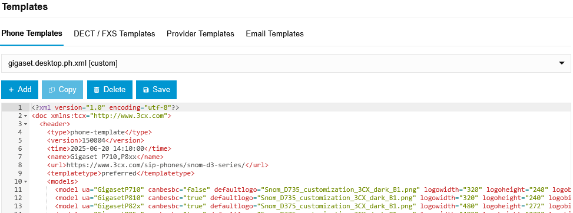The height and width of the screenshot is (213, 573).
Task: Place cursor in the version 150004 line
Action: pyautogui.click(x=95, y=141)
